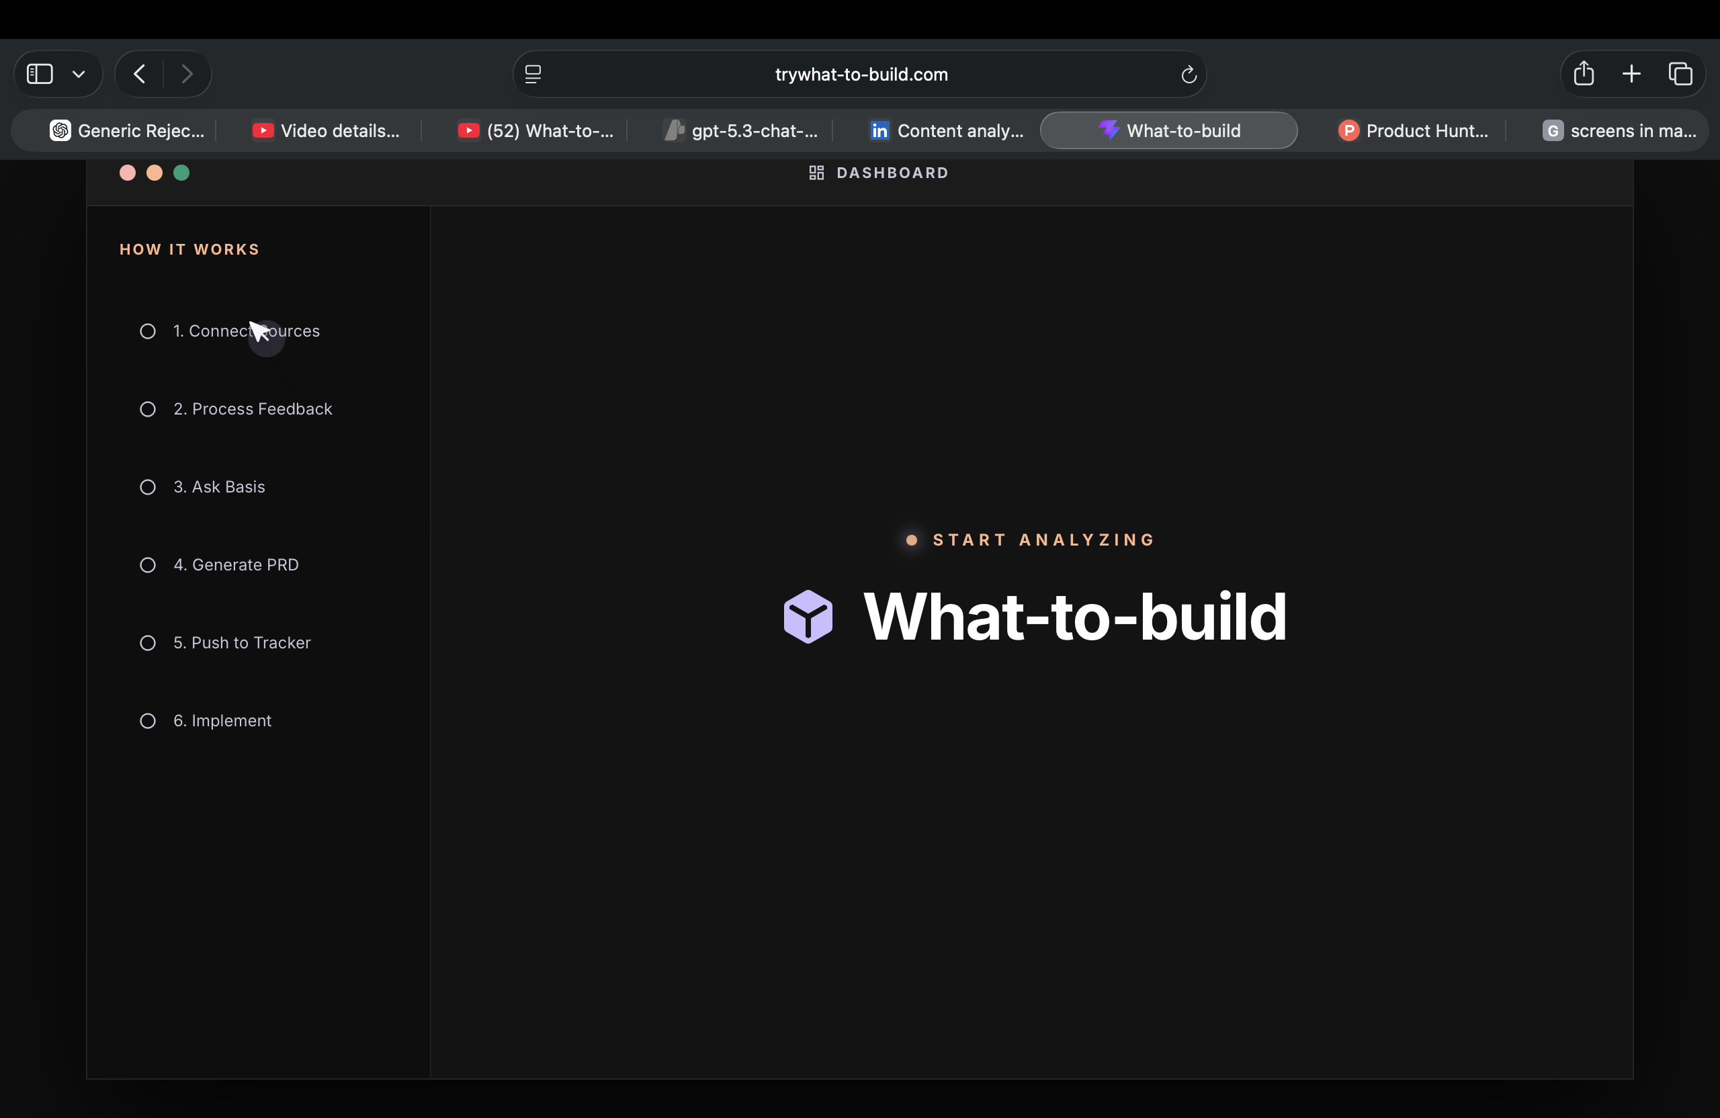Open the page settings icon in address bar
1720x1118 pixels.
click(533, 73)
